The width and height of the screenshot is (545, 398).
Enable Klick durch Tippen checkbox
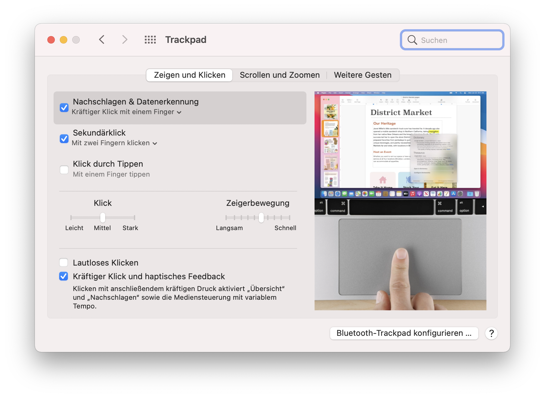(64, 170)
